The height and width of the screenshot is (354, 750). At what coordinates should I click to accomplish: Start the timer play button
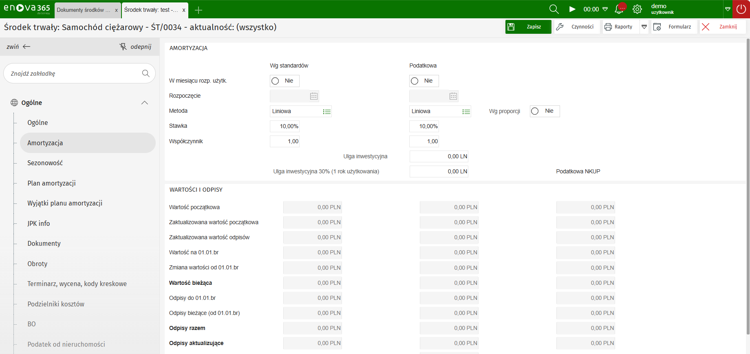pos(572,9)
